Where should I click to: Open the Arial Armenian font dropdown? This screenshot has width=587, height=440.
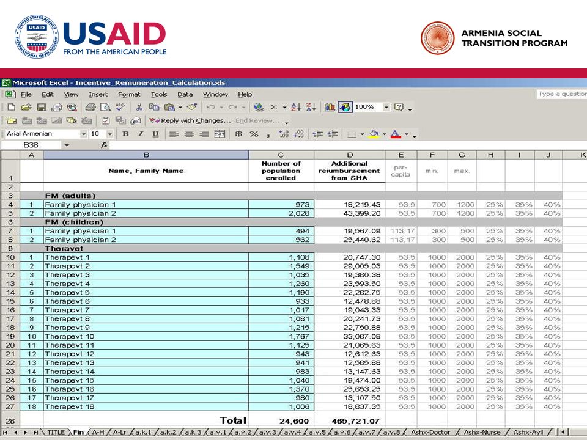tap(84, 134)
